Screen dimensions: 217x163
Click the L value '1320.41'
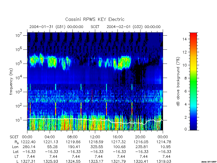click(141, 161)
